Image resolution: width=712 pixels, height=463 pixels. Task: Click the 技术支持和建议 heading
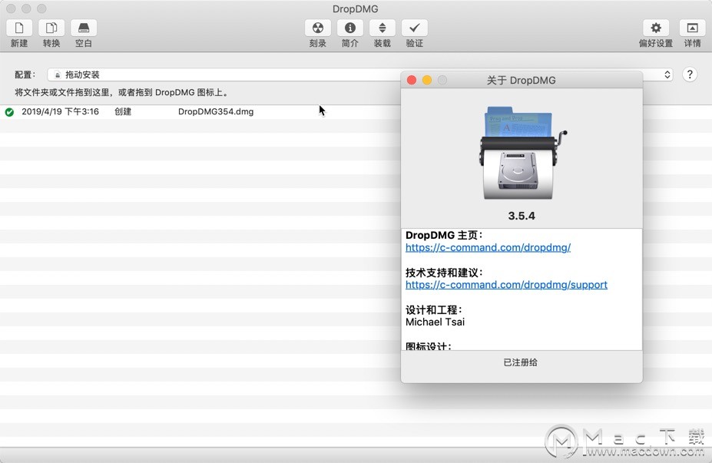coord(444,273)
